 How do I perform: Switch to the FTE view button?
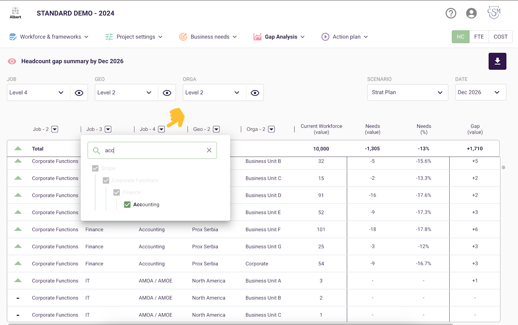point(479,36)
